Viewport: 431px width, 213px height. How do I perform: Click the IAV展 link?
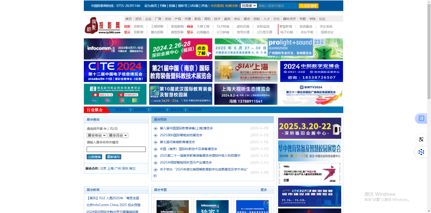pos(194,6)
